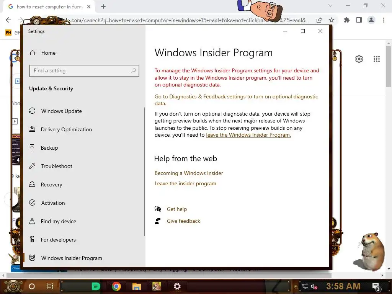Open Chrome extensions puzzle icon
392x294 pixels.
[347, 20]
